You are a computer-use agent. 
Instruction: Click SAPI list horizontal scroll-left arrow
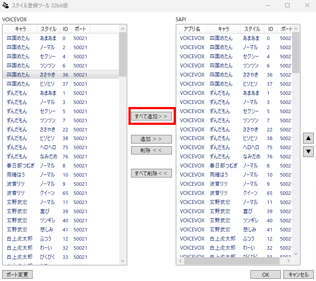(181, 261)
